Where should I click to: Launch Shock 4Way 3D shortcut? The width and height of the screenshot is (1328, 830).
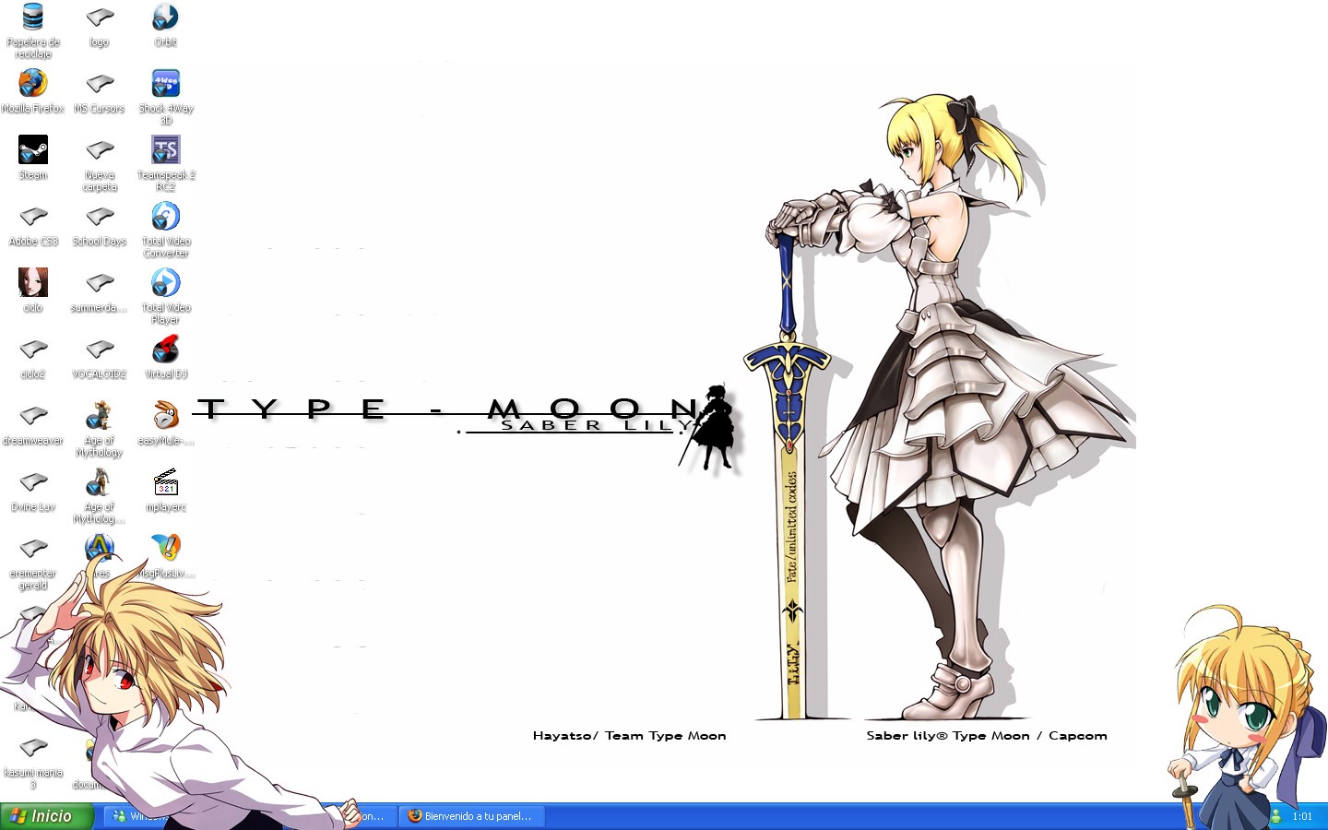tap(166, 97)
